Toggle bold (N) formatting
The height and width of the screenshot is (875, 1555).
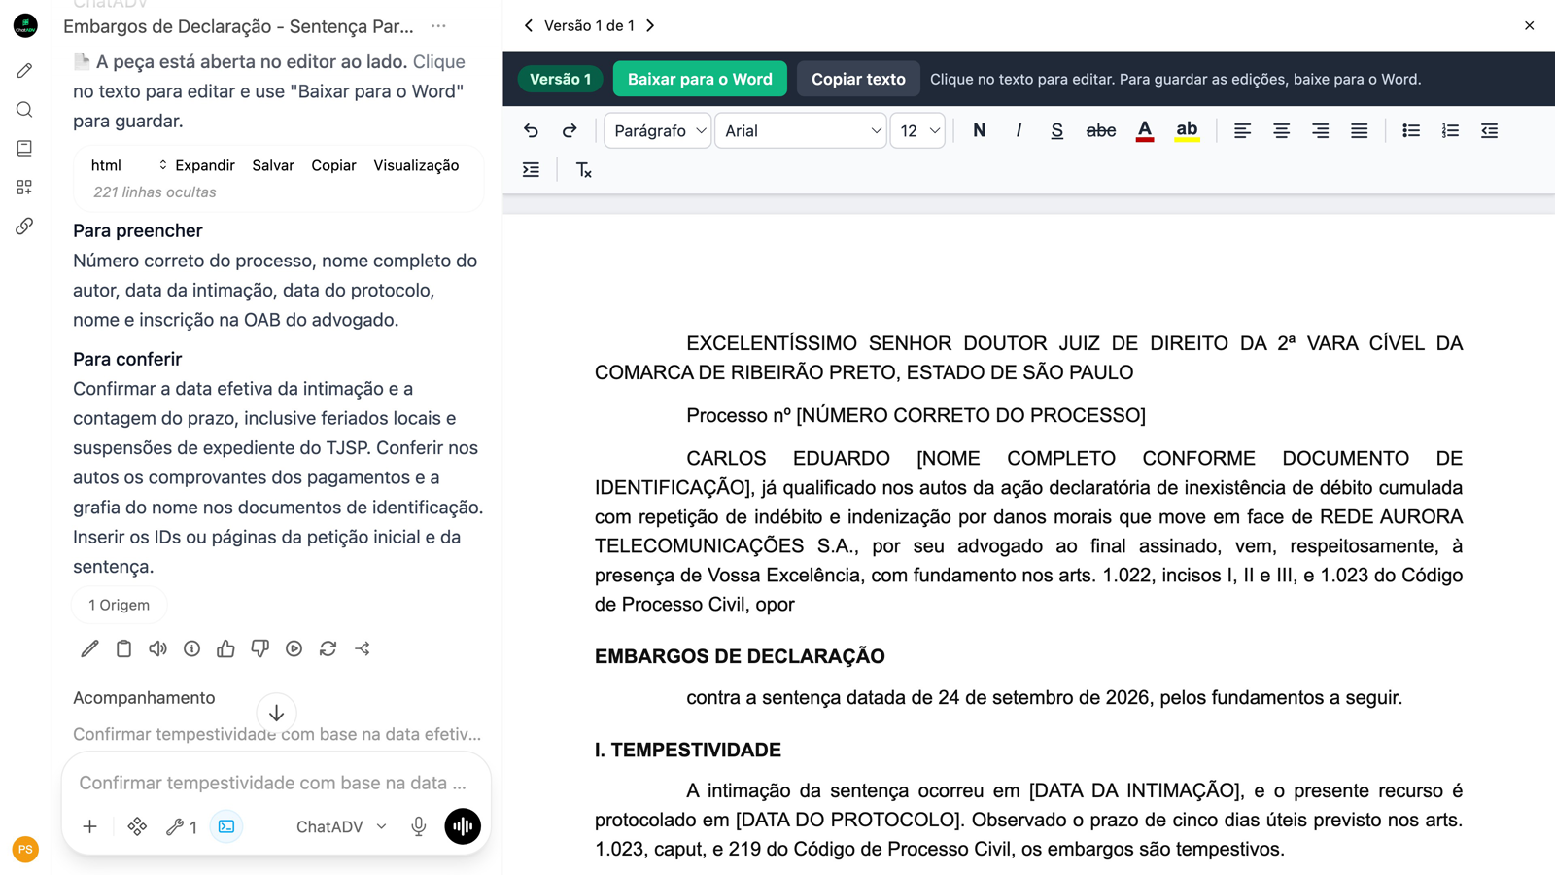click(x=979, y=130)
